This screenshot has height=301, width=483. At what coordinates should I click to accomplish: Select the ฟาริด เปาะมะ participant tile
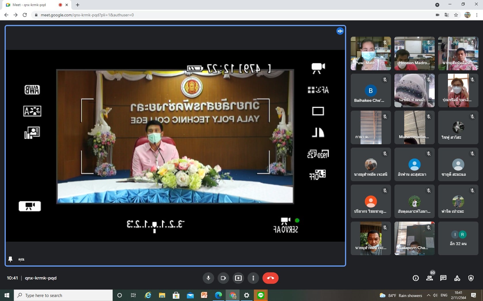click(x=458, y=202)
